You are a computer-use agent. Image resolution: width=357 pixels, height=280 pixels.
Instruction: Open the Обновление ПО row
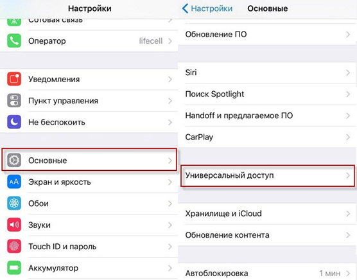tap(268, 35)
